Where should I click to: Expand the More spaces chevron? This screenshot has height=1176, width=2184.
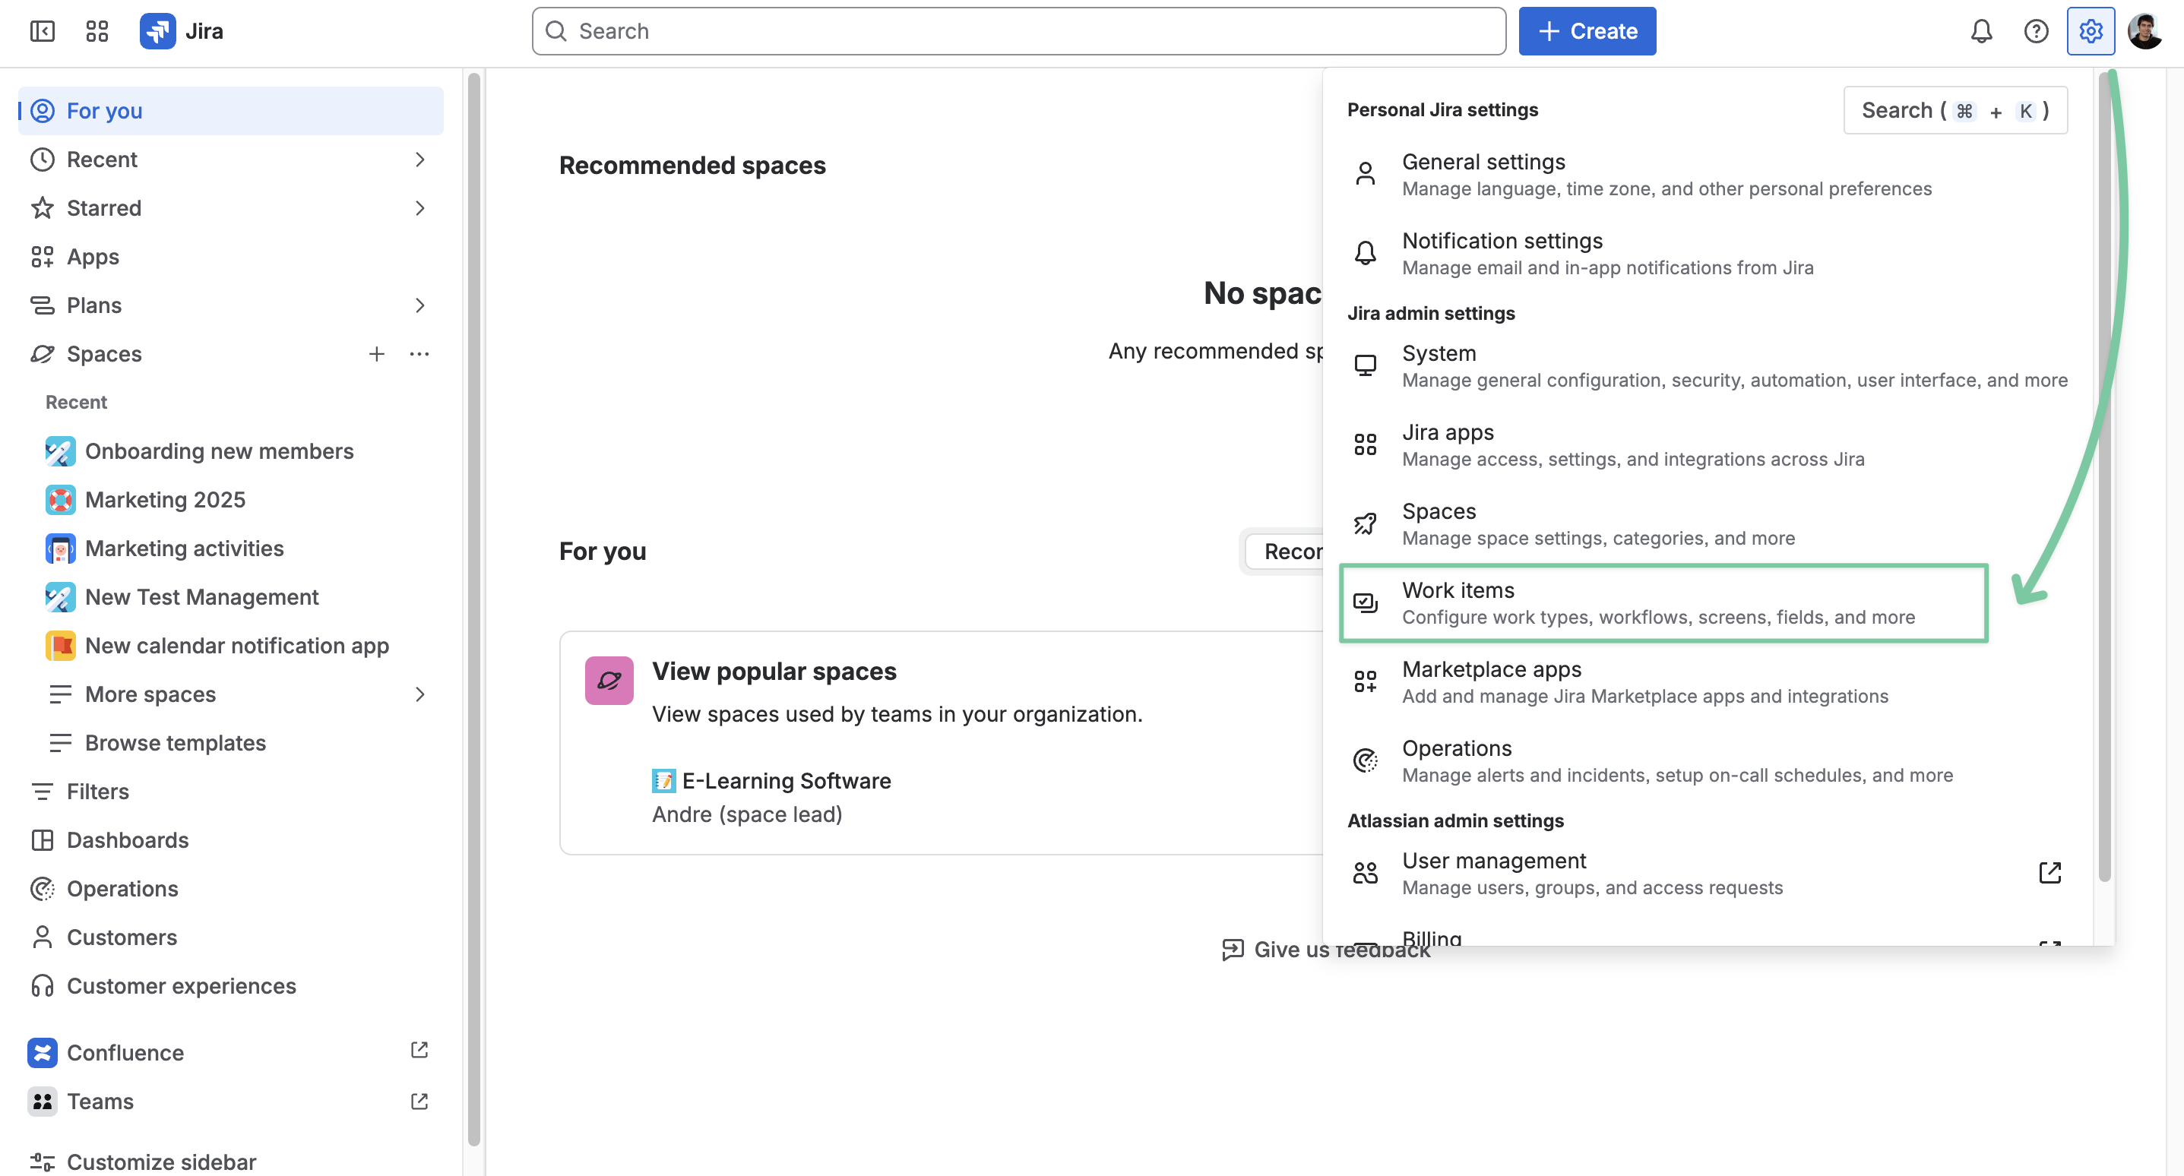(419, 694)
